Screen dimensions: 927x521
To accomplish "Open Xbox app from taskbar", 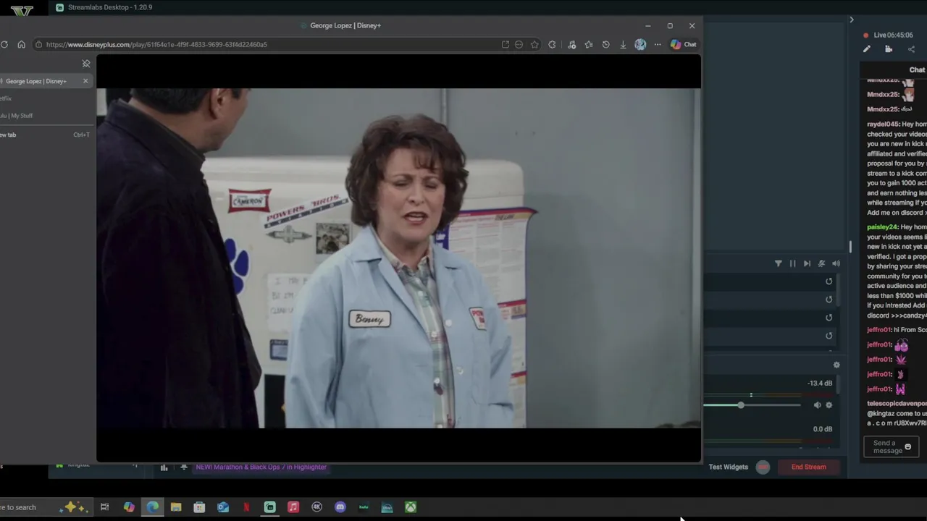I will click(411, 507).
